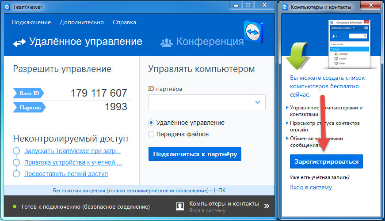Close the Компьютеры и контакты window
The image size is (385, 221).
[x=371, y=5]
